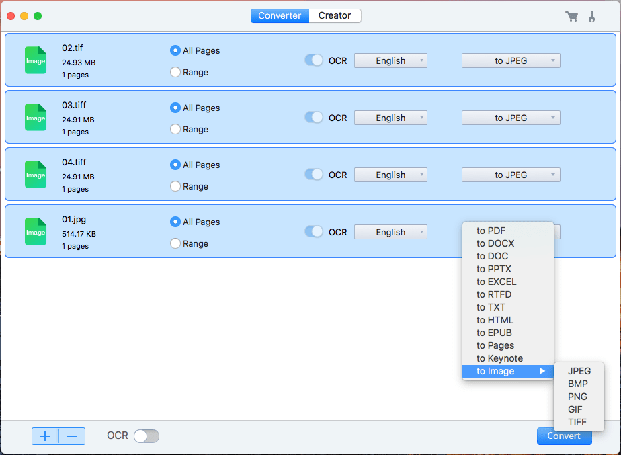Click the green full-screen window button
The height and width of the screenshot is (455, 621).
pyautogui.click(x=38, y=16)
